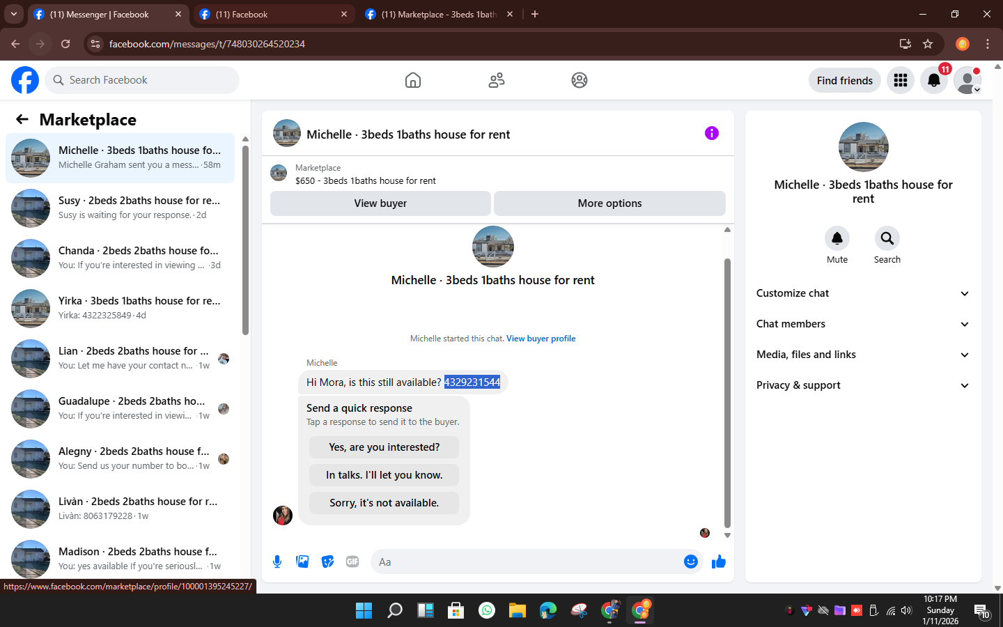Choose a sticker icon
The height and width of the screenshot is (627, 1003).
tap(327, 562)
